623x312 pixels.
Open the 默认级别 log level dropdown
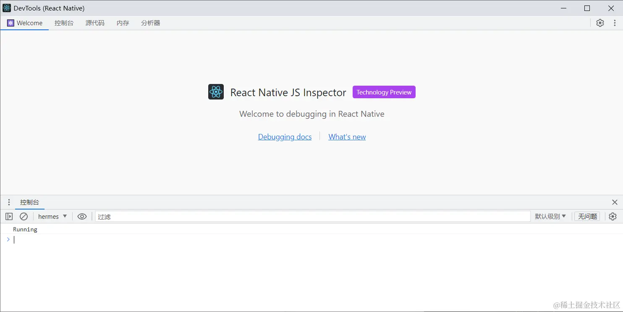point(550,216)
